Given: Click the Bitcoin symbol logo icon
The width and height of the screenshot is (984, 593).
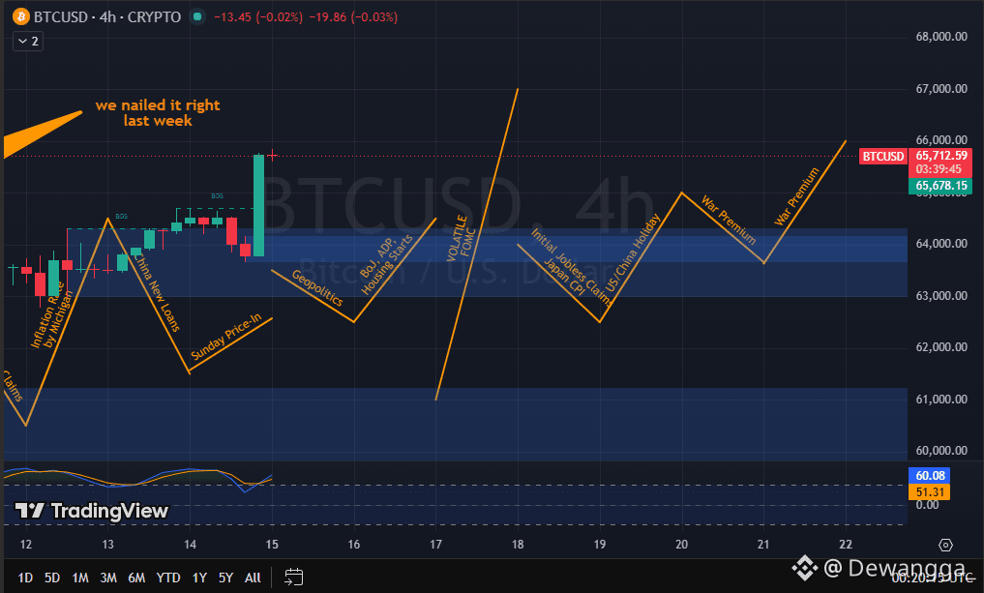Looking at the screenshot, I should pos(20,16).
